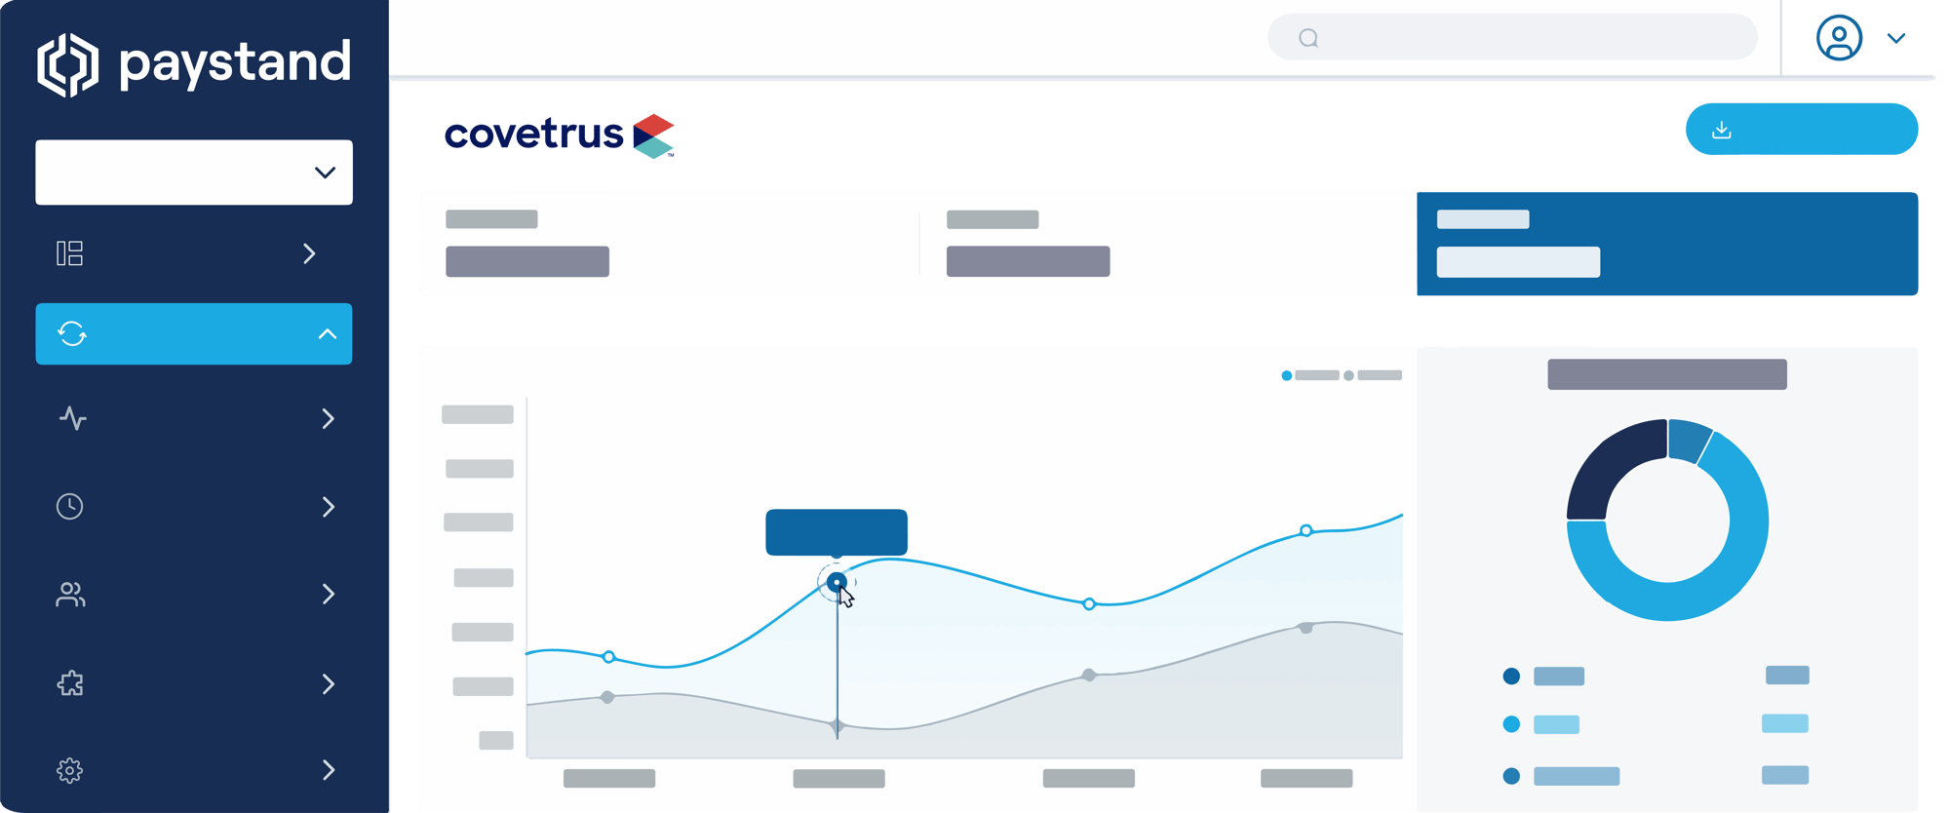Expand the clock menu chevron
This screenshot has width=1950, height=813.
[x=329, y=506]
